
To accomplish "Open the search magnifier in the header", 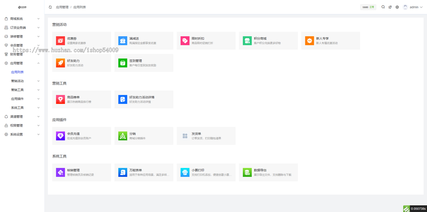I will coord(383,7).
